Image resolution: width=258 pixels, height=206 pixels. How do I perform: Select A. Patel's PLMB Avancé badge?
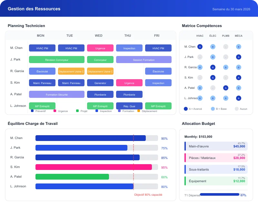click(225, 87)
